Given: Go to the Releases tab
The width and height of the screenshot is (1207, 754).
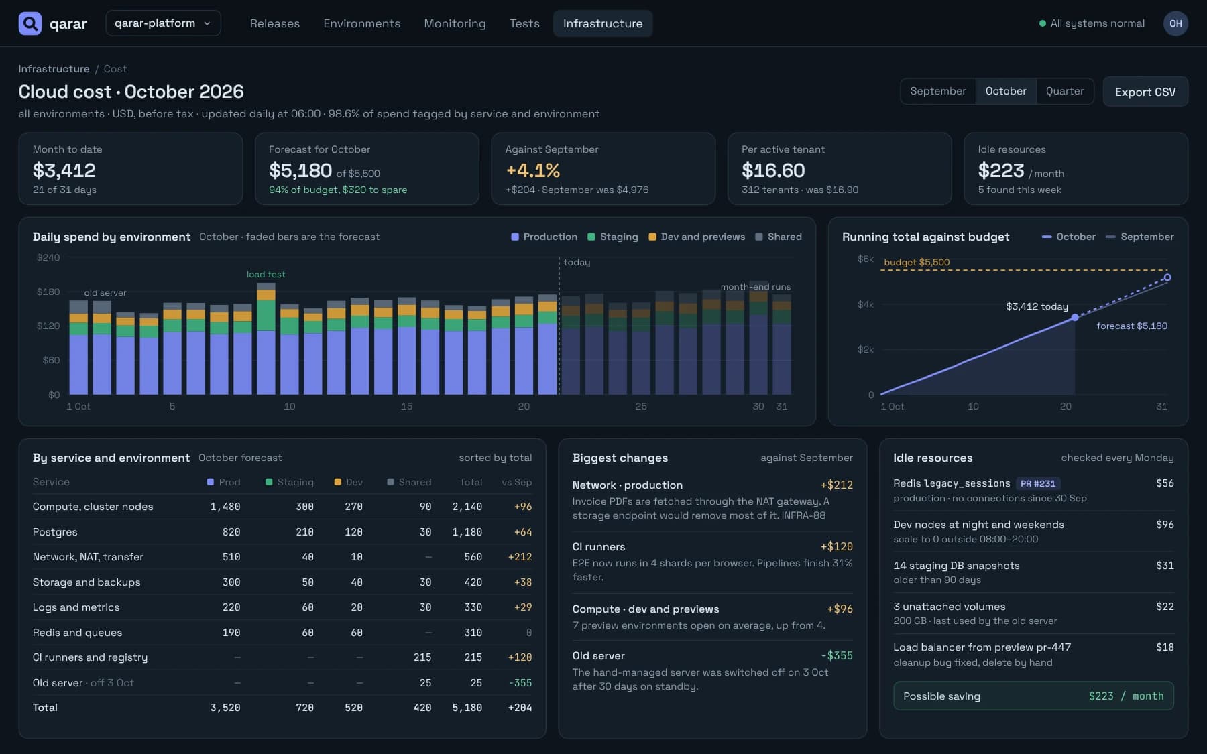Looking at the screenshot, I should (x=274, y=23).
